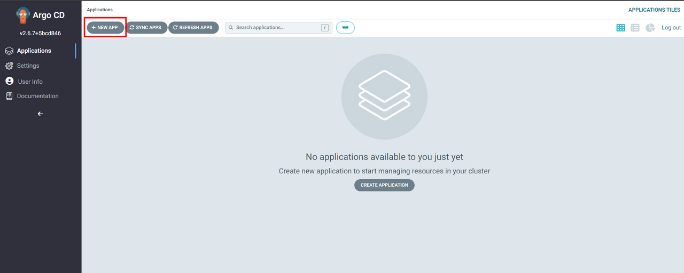The height and width of the screenshot is (273, 684).
Task: Click the Applications breadcrumb text
Action: pyautogui.click(x=100, y=10)
